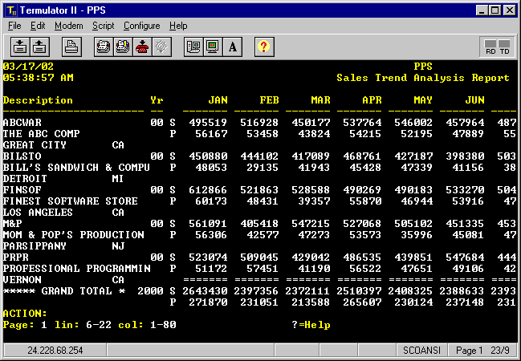Click the upload file toolbar icon
Screen dimensions: 521x361
(x=40, y=47)
